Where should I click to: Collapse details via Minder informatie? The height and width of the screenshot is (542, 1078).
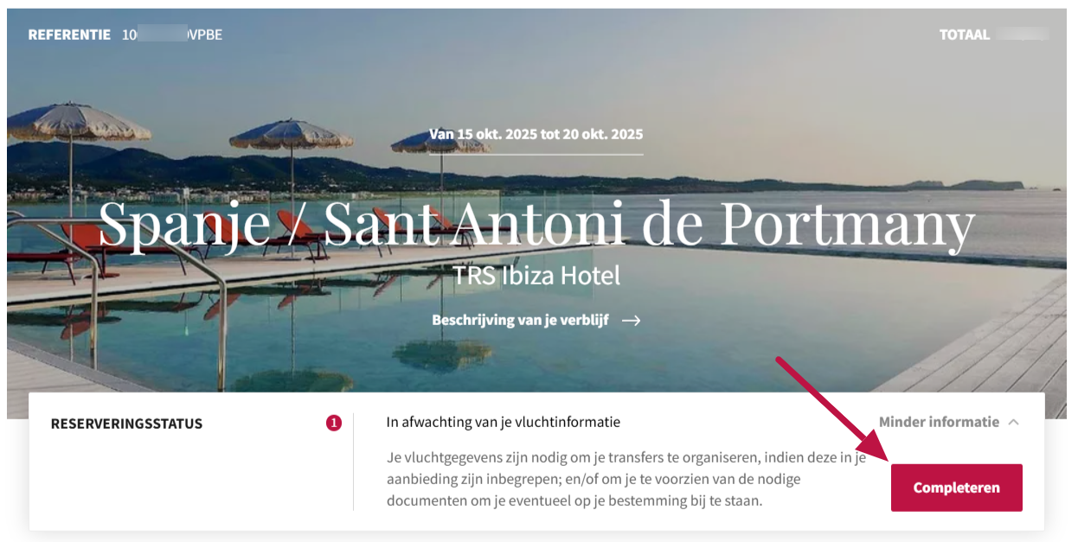pyautogui.click(x=939, y=422)
